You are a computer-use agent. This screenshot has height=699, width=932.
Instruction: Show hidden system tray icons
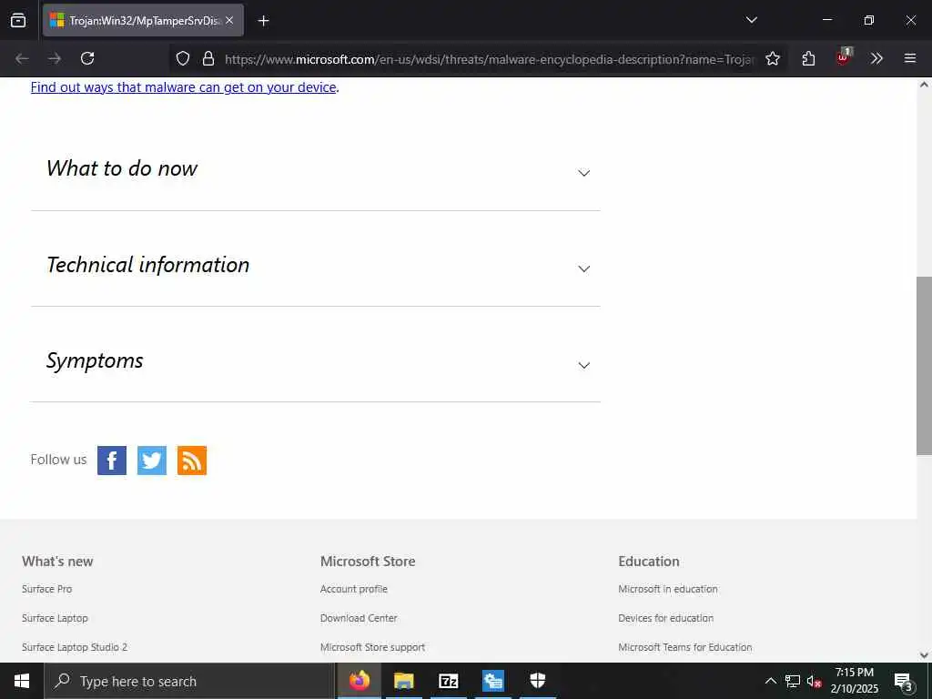[770, 681]
